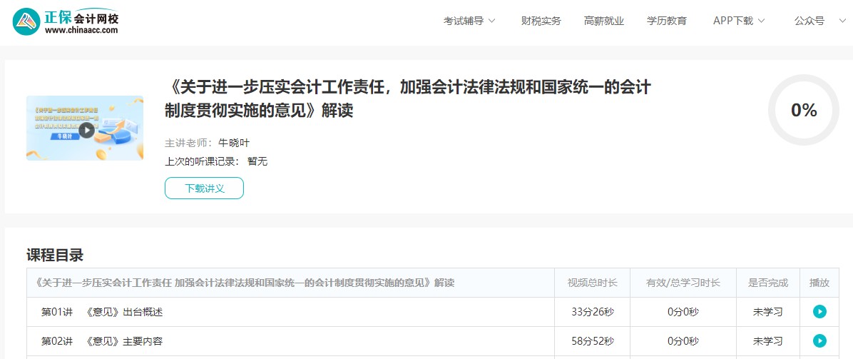Open the 财税实务 menu item
The image size is (853, 359).
point(541,21)
